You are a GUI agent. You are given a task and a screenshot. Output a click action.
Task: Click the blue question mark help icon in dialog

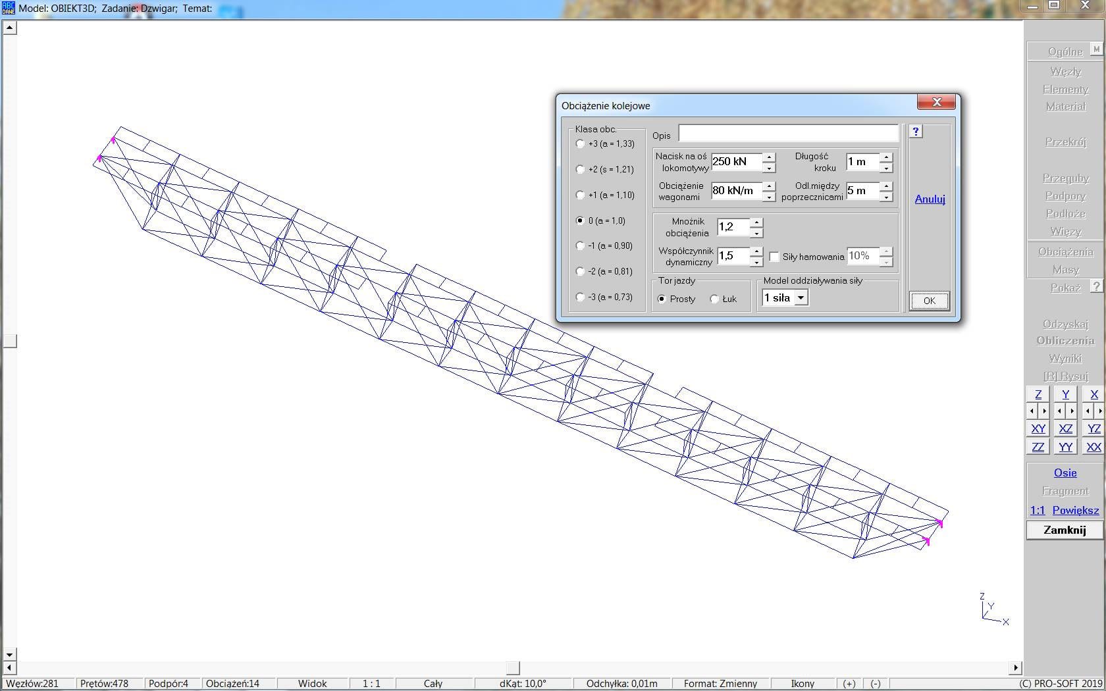coord(915,132)
